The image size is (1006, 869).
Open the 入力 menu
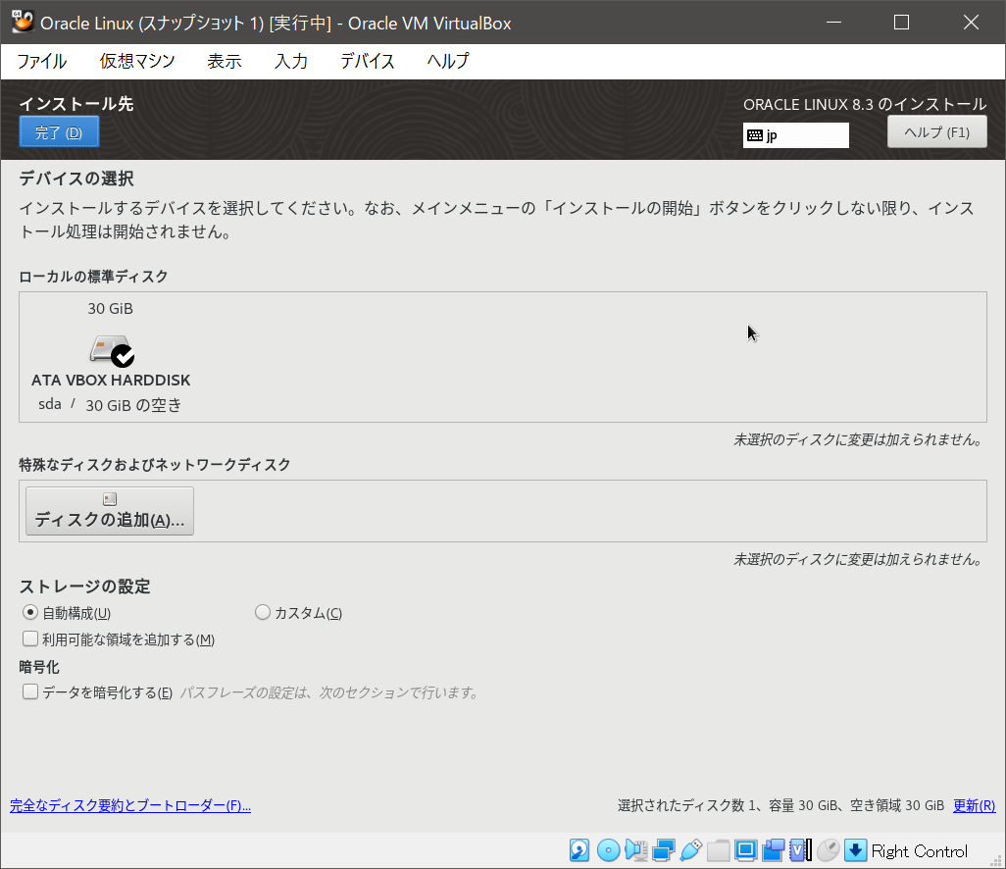[291, 61]
